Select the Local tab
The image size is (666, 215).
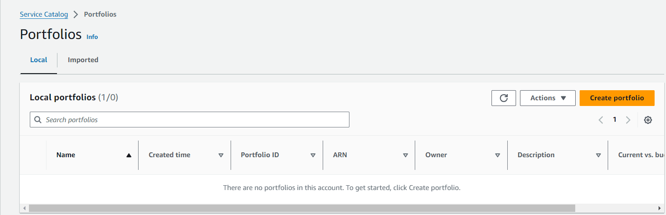pyautogui.click(x=39, y=60)
